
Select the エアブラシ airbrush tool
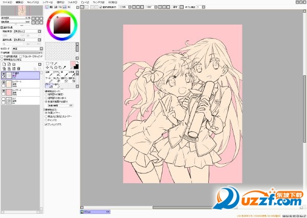pos(56,74)
